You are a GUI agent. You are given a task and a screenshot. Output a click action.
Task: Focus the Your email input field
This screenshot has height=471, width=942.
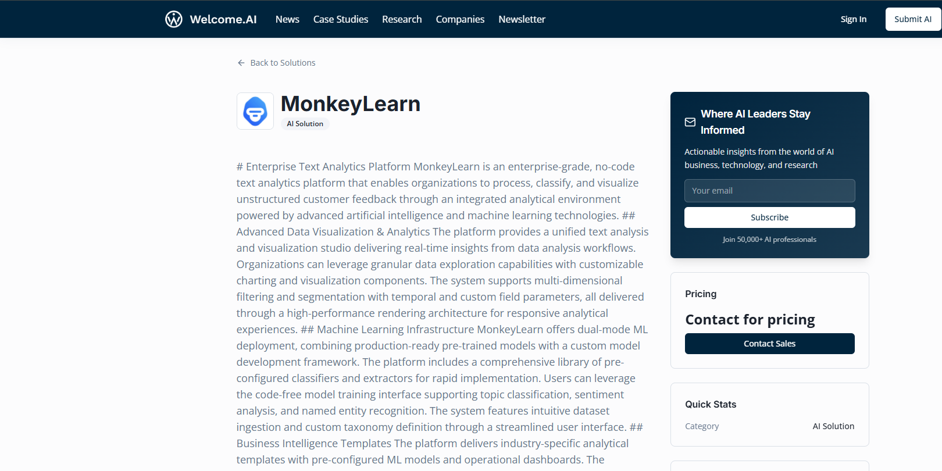pyautogui.click(x=769, y=191)
